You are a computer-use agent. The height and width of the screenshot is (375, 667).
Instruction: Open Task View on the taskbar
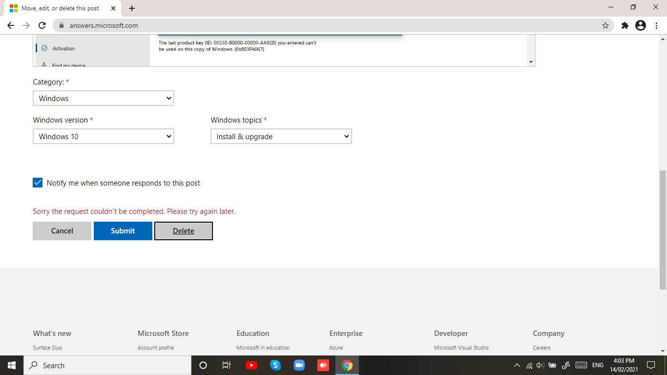coord(227,365)
